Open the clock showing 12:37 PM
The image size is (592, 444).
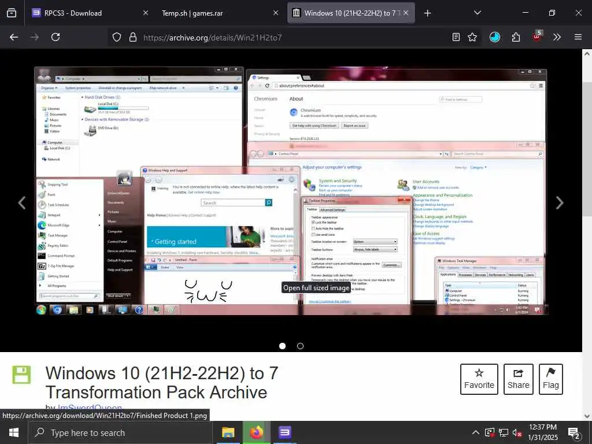[543, 432]
